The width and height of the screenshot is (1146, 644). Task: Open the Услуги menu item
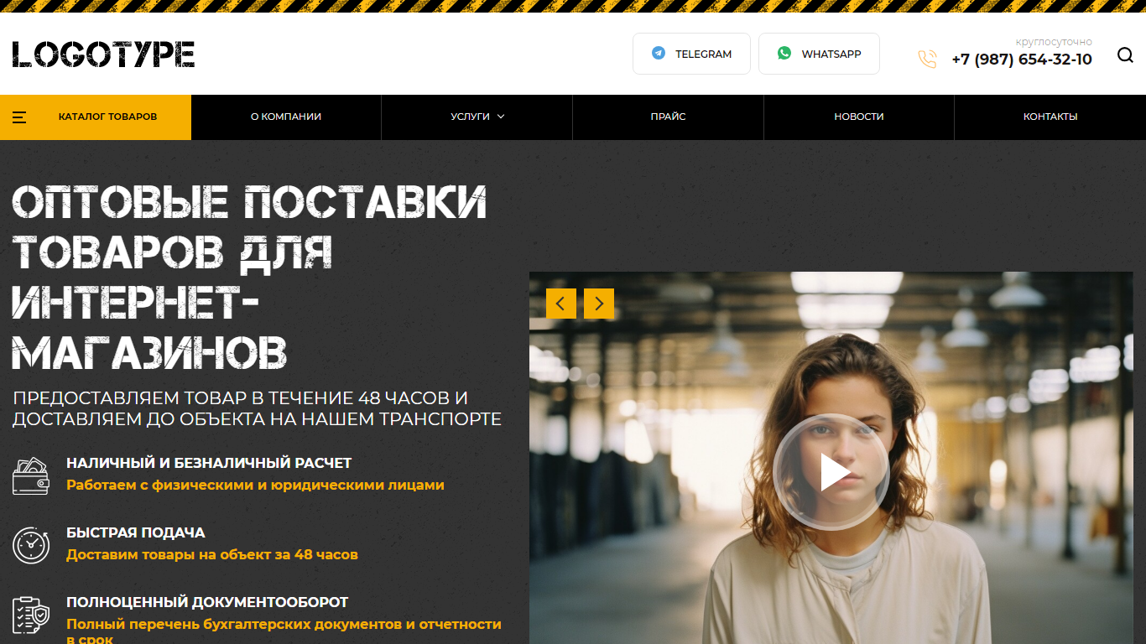click(477, 117)
